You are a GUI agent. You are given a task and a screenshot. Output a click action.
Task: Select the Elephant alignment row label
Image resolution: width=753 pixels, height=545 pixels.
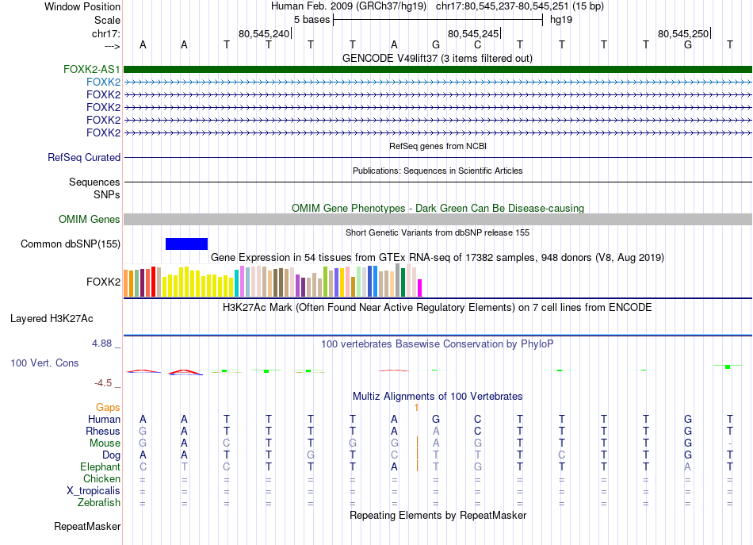pos(100,466)
